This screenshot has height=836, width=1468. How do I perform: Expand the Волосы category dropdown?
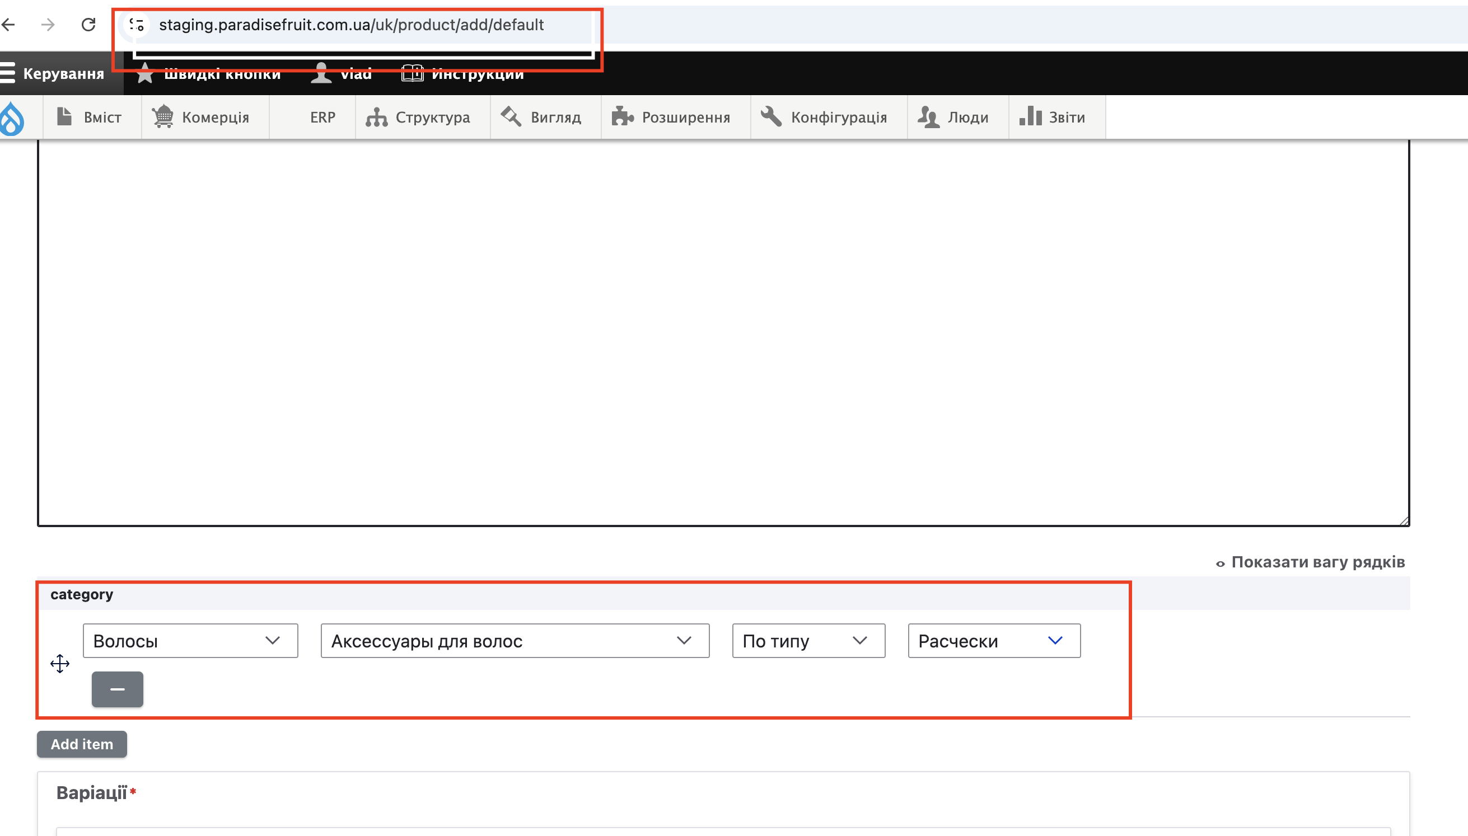click(x=190, y=641)
